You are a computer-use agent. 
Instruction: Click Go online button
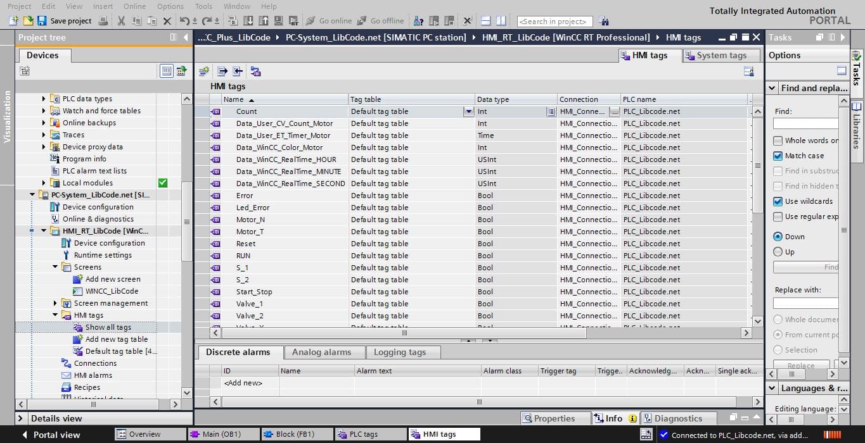coord(329,21)
